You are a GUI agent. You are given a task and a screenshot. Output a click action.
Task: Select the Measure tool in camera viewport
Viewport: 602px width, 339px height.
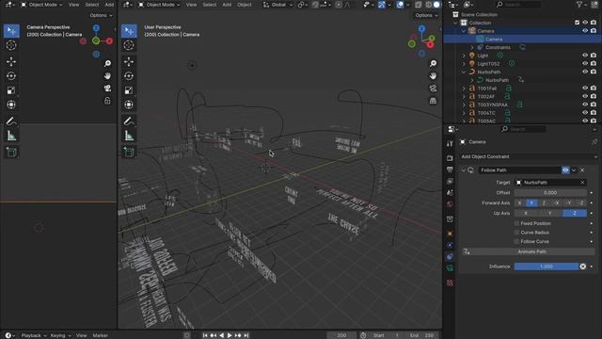11,136
